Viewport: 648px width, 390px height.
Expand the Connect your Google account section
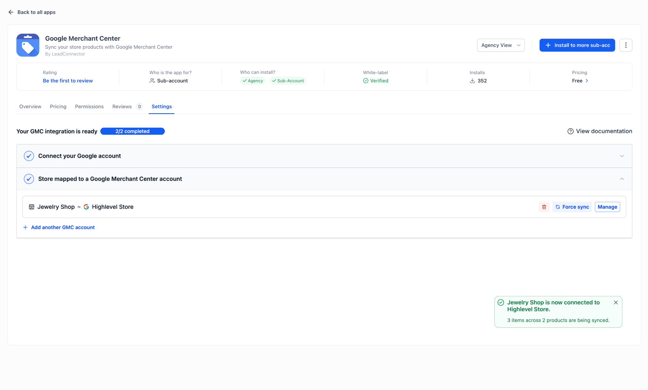pos(622,156)
